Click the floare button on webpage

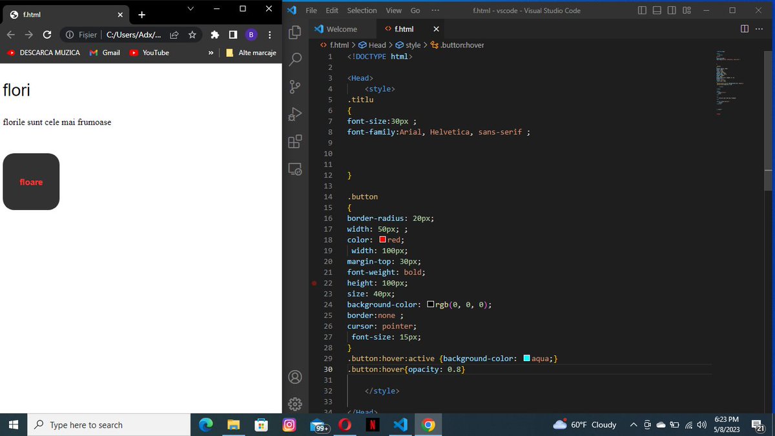[x=31, y=182]
